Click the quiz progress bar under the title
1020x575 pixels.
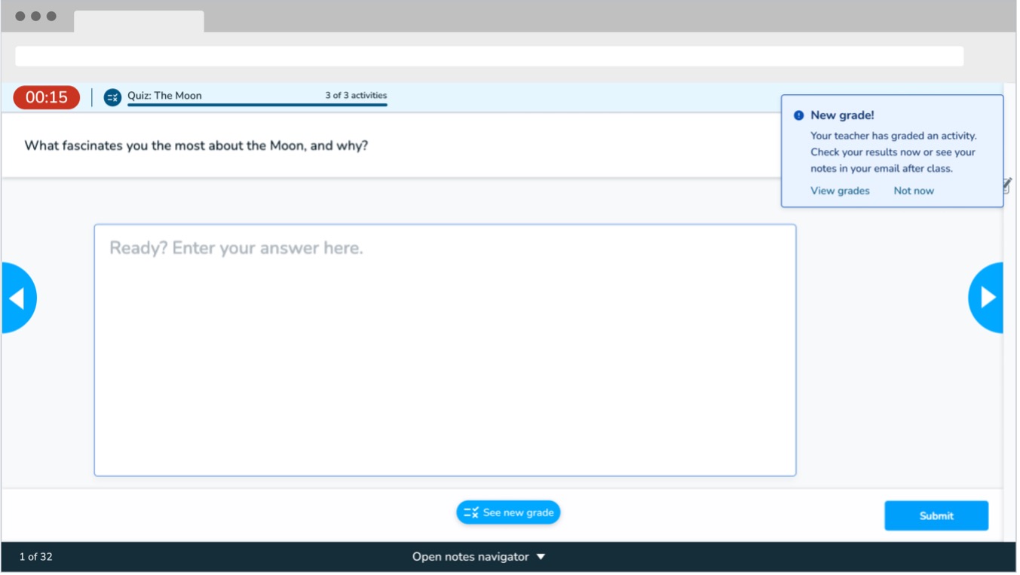click(x=257, y=106)
